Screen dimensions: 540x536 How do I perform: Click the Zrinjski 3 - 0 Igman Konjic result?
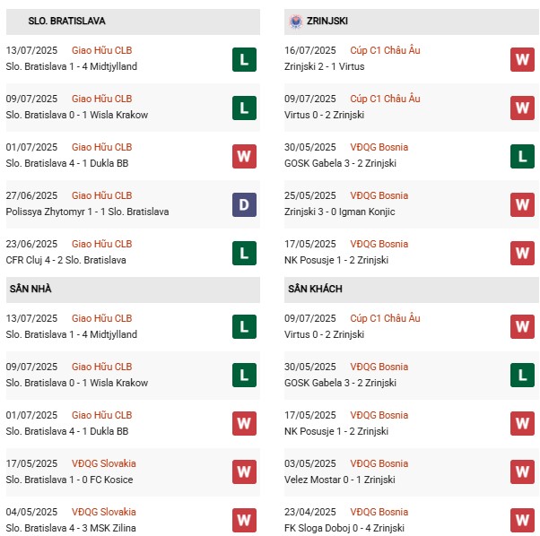(x=339, y=212)
